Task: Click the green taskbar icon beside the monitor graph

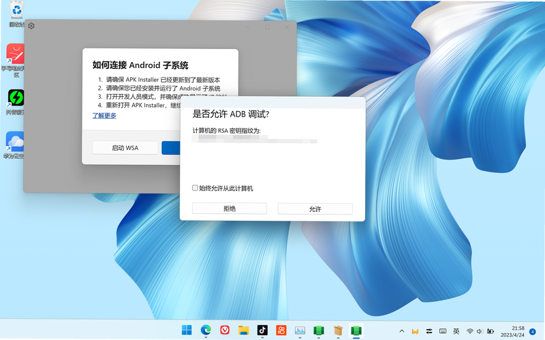Action: [319, 330]
